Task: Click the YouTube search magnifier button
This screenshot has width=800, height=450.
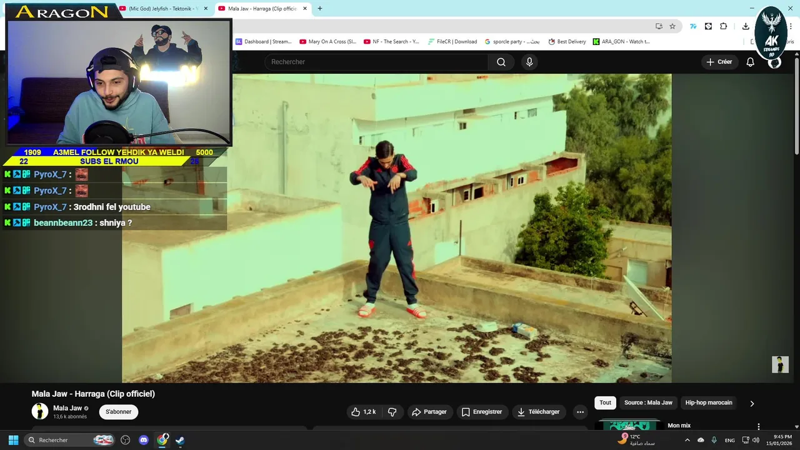Action: click(x=501, y=62)
